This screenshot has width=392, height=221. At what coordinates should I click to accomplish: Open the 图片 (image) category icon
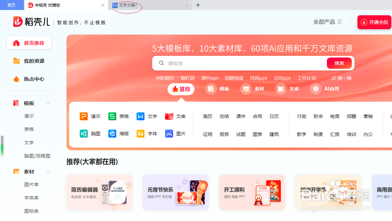coord(169,134)
